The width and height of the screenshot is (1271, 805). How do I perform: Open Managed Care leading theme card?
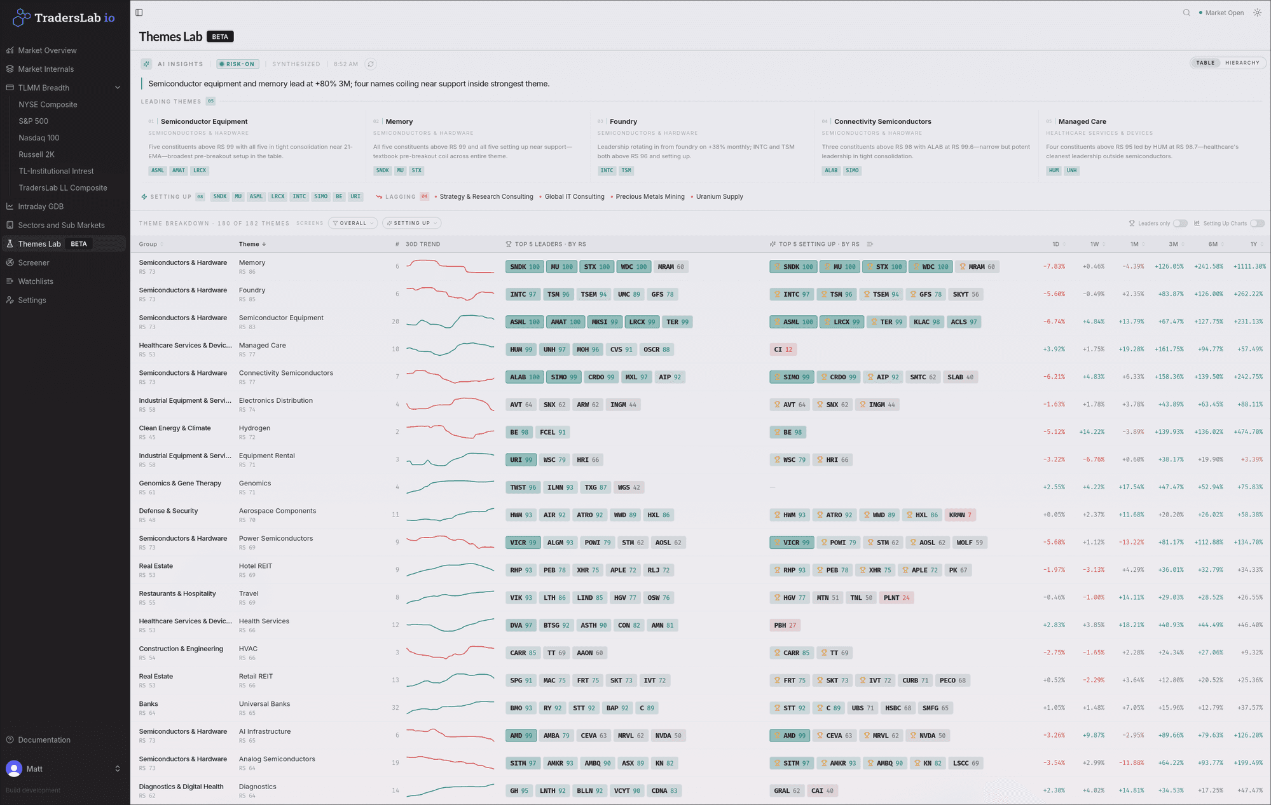click(x=1151, y=146)
